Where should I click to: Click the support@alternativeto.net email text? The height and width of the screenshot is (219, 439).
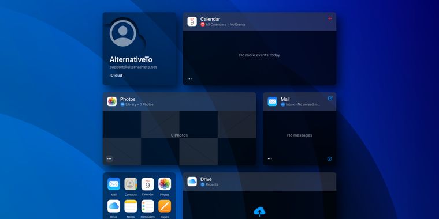pyautogui.click(x=133, y=67)
